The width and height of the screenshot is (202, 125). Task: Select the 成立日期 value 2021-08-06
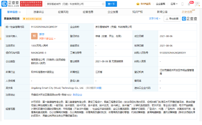click(x=166, y=36)
